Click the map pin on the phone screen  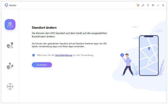[149, 49]
